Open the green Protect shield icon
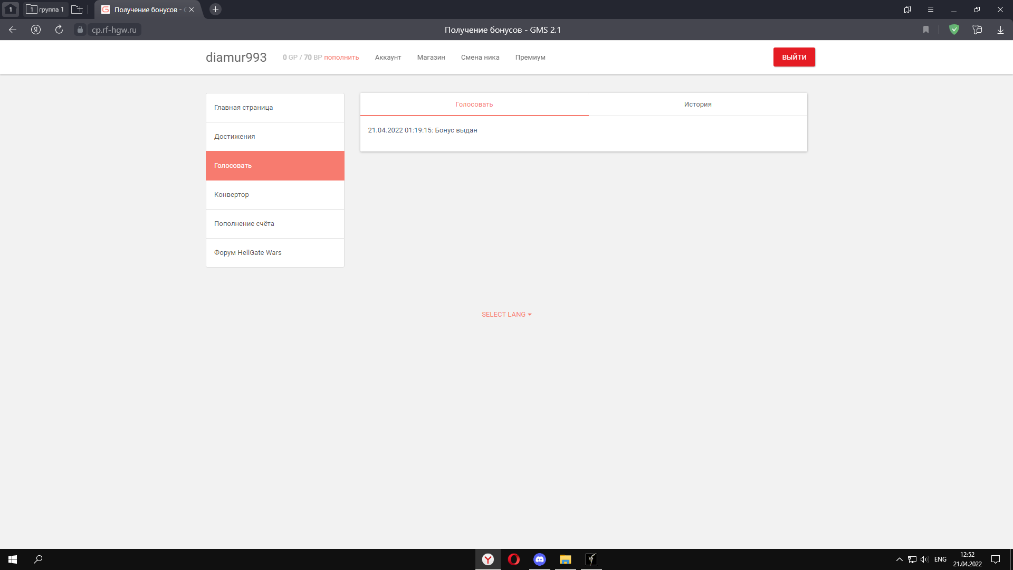Viewport: 1013px width, 570px height. coord(954,30)
